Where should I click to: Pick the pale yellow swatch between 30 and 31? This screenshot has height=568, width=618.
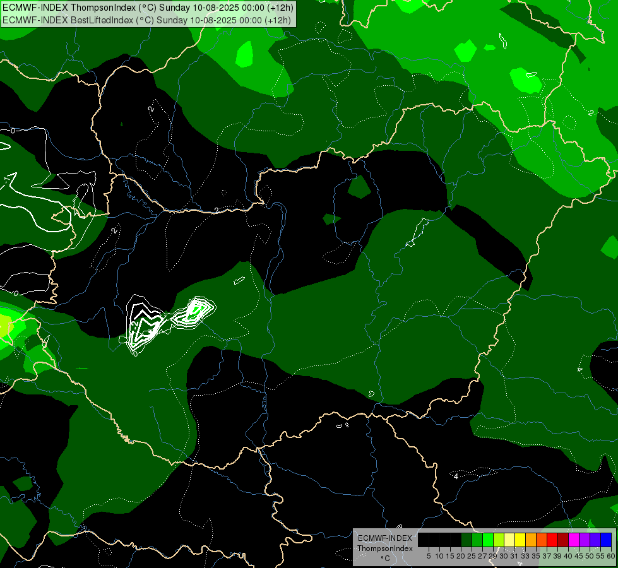[x=509, y=540]
